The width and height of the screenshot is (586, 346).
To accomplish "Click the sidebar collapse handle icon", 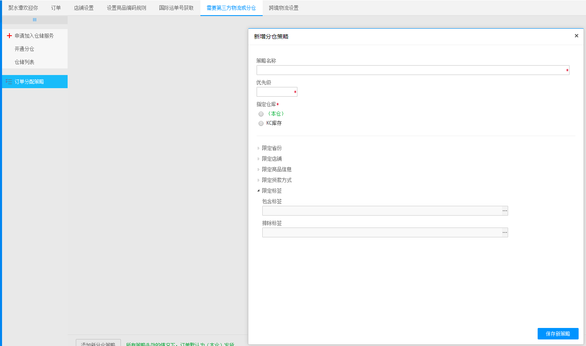I will 34,20.
